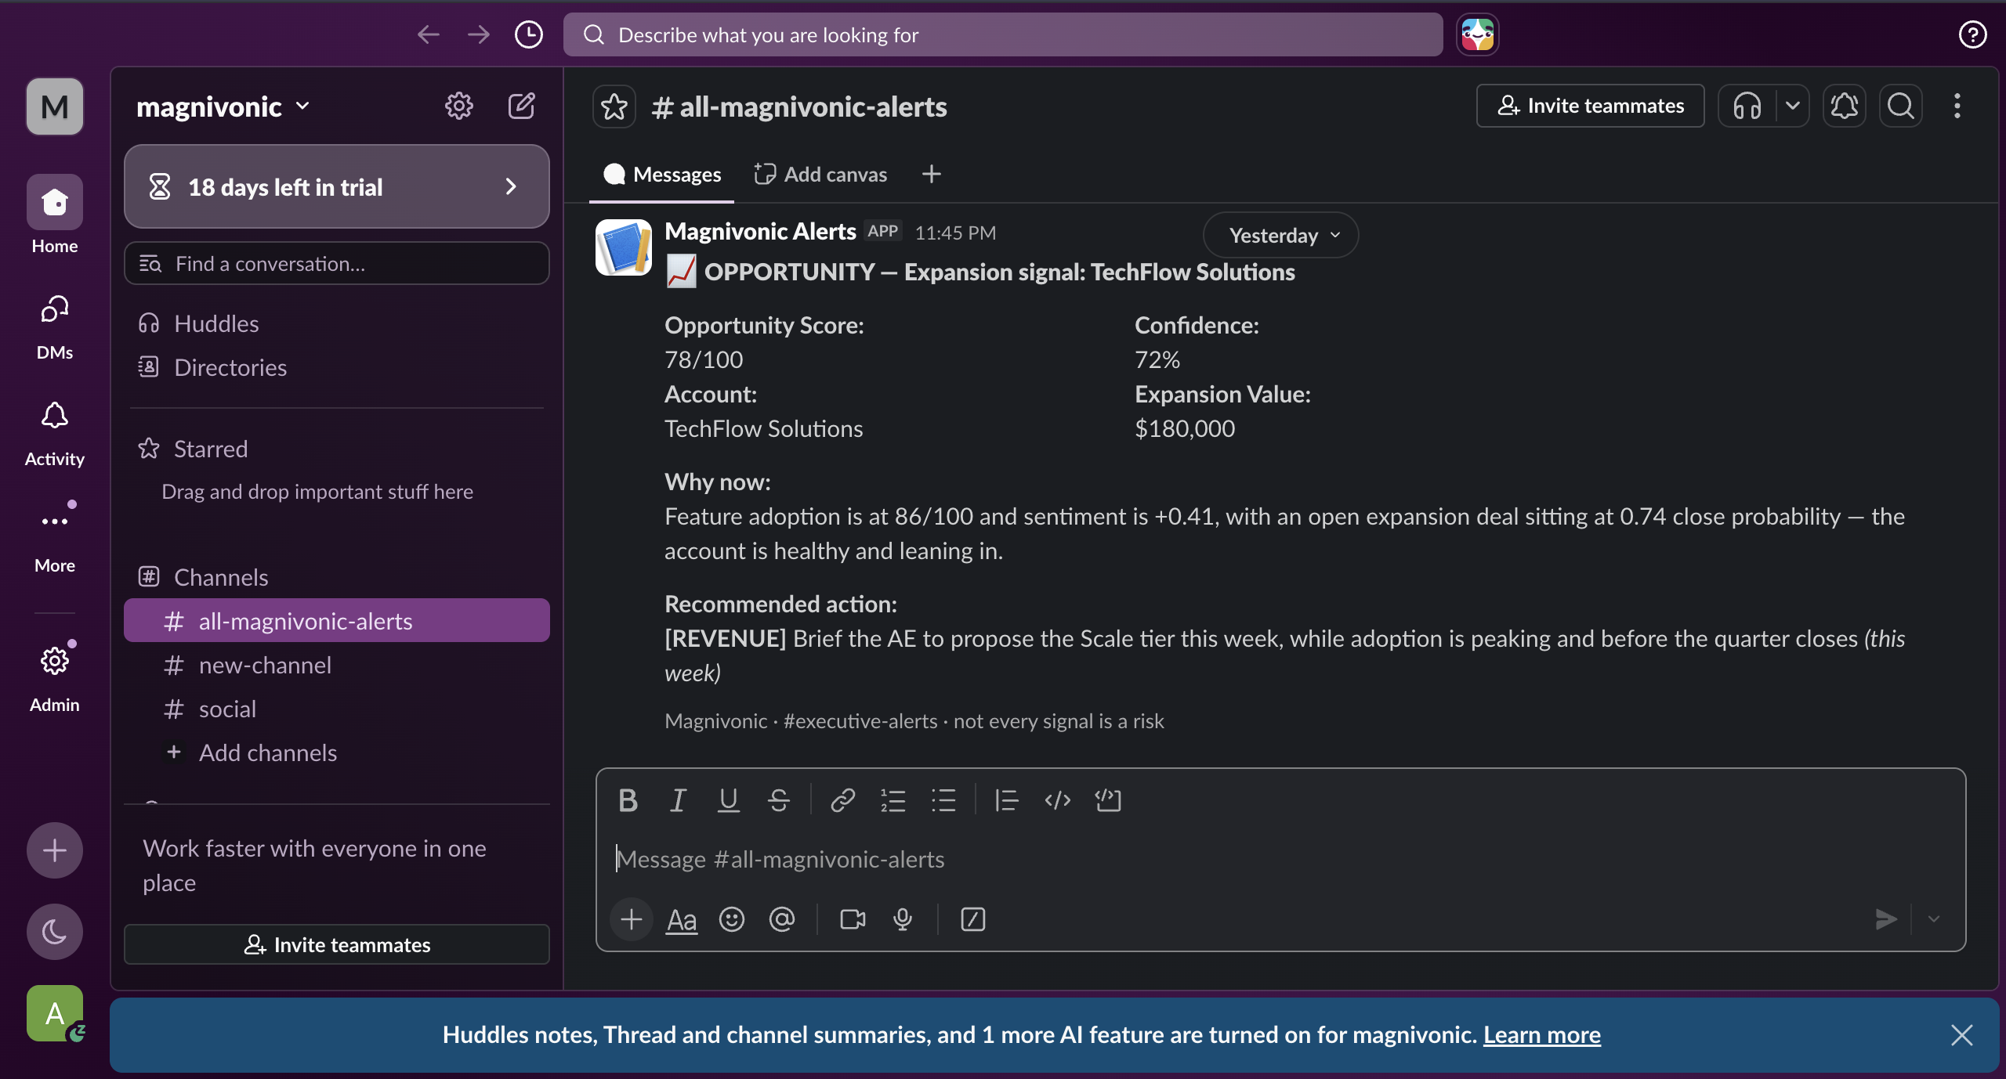
Task: Open the social channel
Action: (337, 709)
